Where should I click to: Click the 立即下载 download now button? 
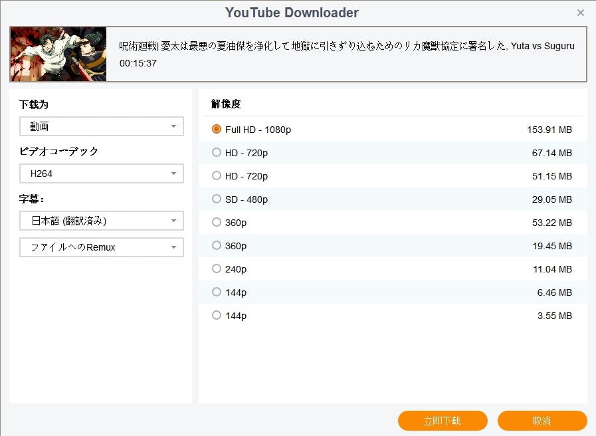tap(443, 421)
